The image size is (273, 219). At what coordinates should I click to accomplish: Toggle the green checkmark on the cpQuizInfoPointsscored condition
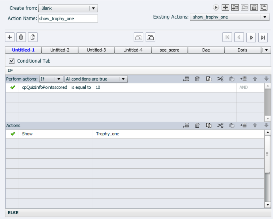(x=12, y=87)
